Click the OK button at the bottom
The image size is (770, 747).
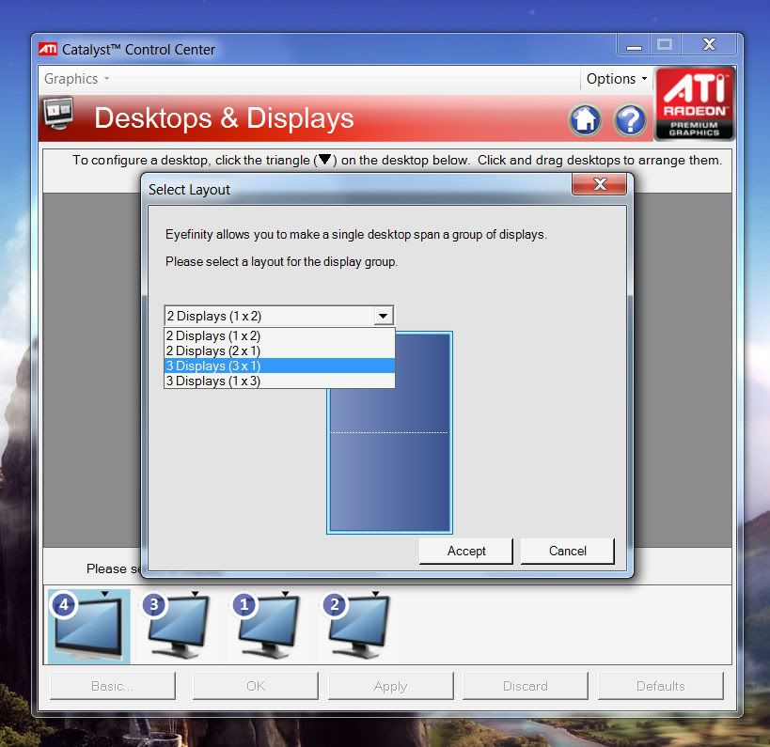click(256, 686)
